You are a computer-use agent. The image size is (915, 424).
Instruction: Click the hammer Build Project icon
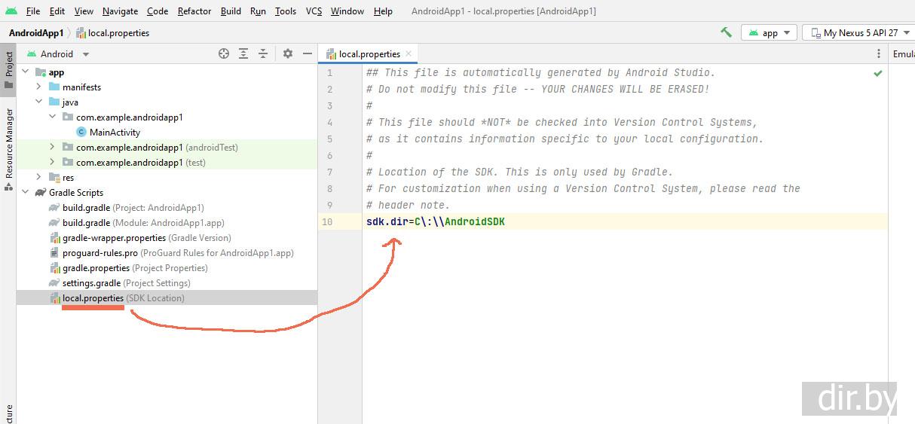(726, 32)
